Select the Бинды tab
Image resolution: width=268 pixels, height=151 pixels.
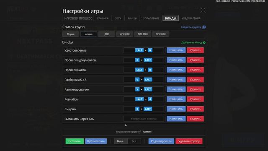tap(170, 18)
